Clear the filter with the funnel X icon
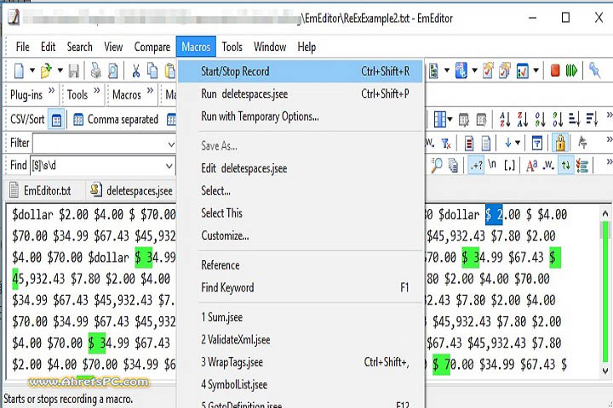613x408 pixels. coord(446,144)
